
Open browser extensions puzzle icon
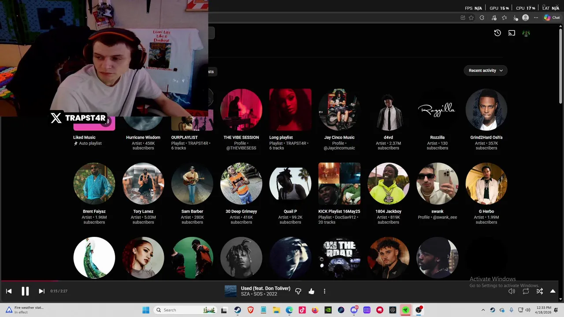482,18
